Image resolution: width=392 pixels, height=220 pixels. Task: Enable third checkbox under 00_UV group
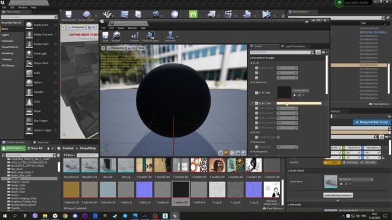[256, 78]
